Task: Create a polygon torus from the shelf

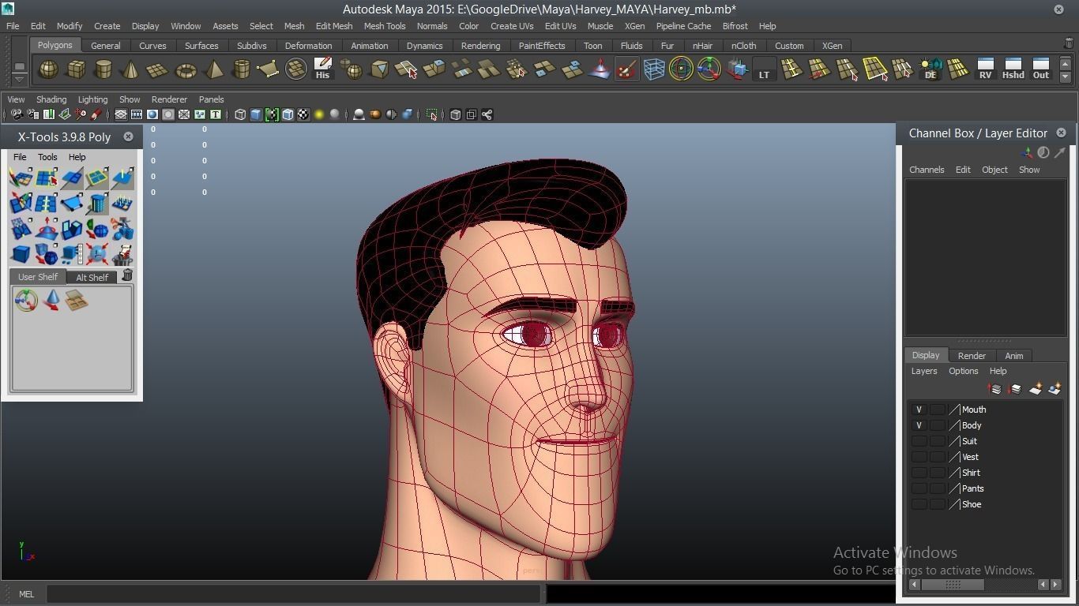Action: tap(186, 69)
